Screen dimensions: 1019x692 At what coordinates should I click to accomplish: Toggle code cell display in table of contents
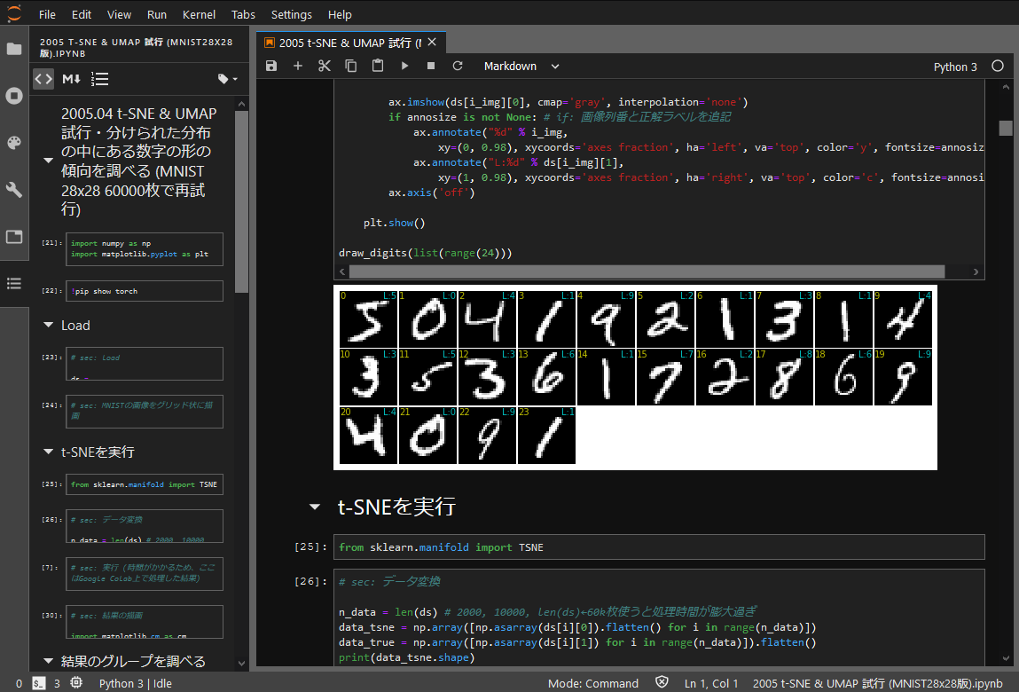[43, 79]
